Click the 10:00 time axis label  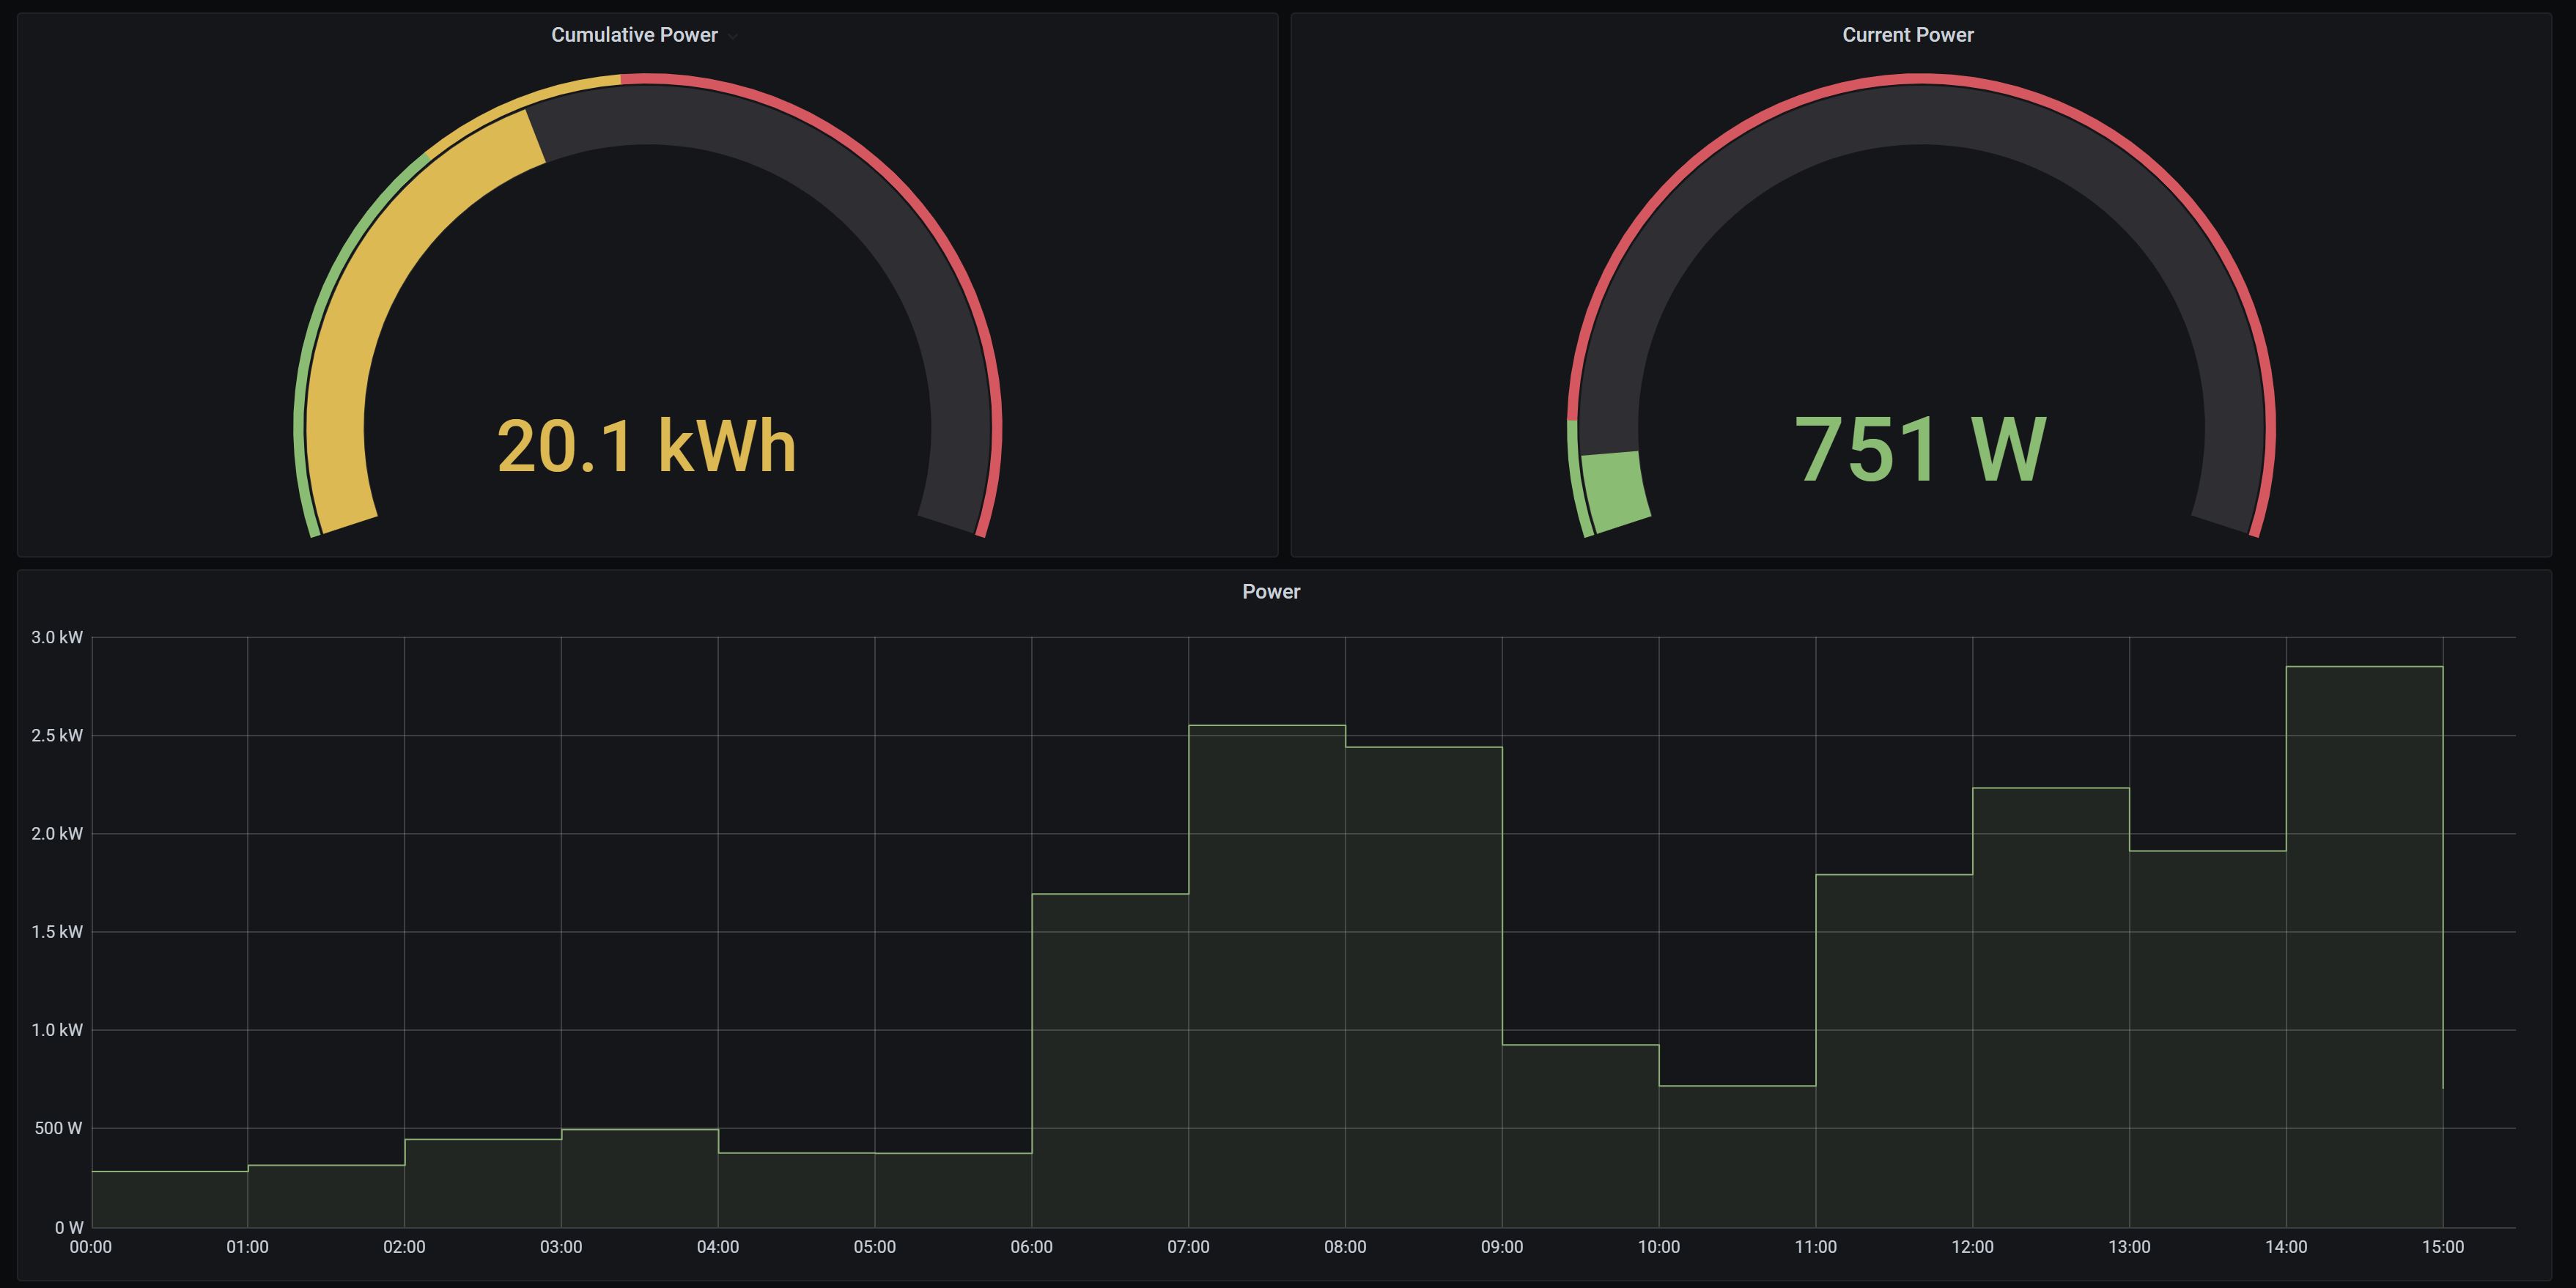click(1659, 1247)
